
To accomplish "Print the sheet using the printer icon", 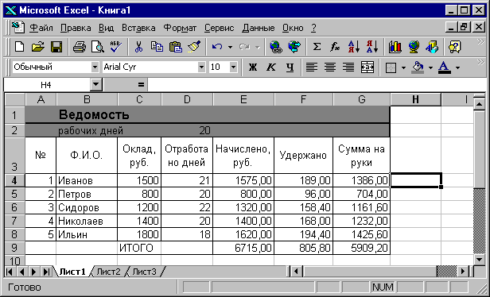I will coord(80,47).
